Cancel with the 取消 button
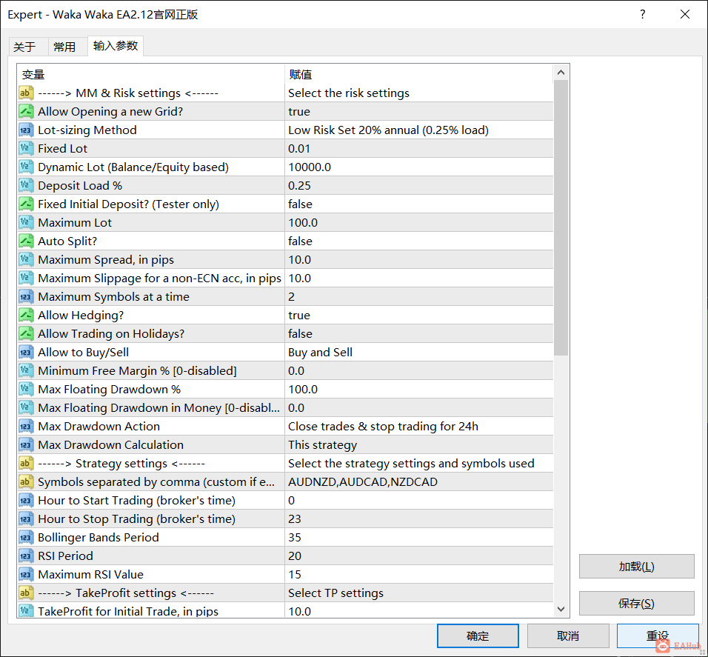This screenshot has width=708, height=657. point(568,636)
